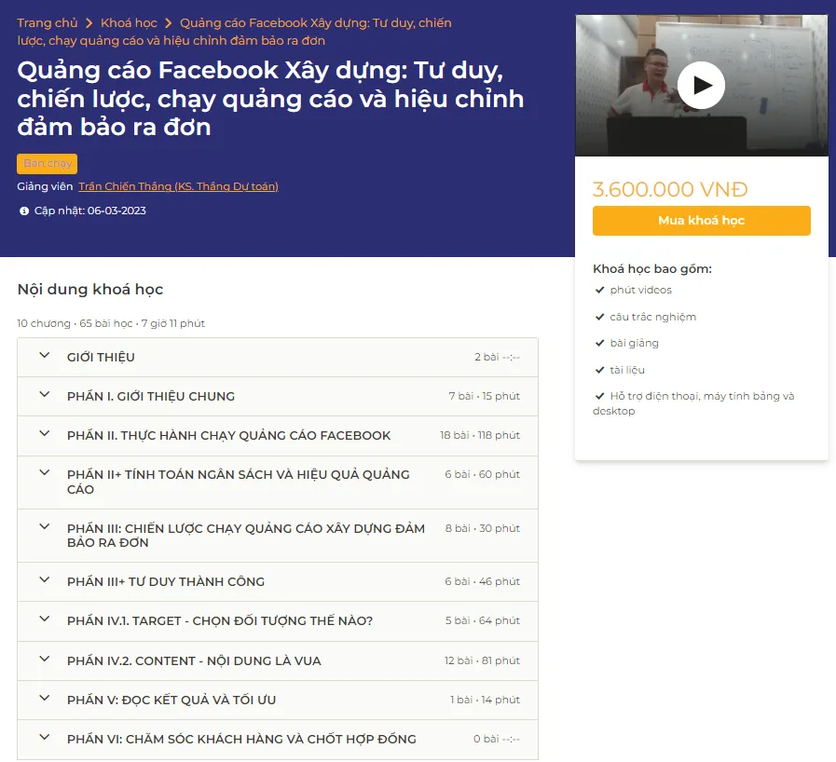Click the 'Mua khoá học' purchase button
This screenshot has height=762, width=836.
[701, 221]
